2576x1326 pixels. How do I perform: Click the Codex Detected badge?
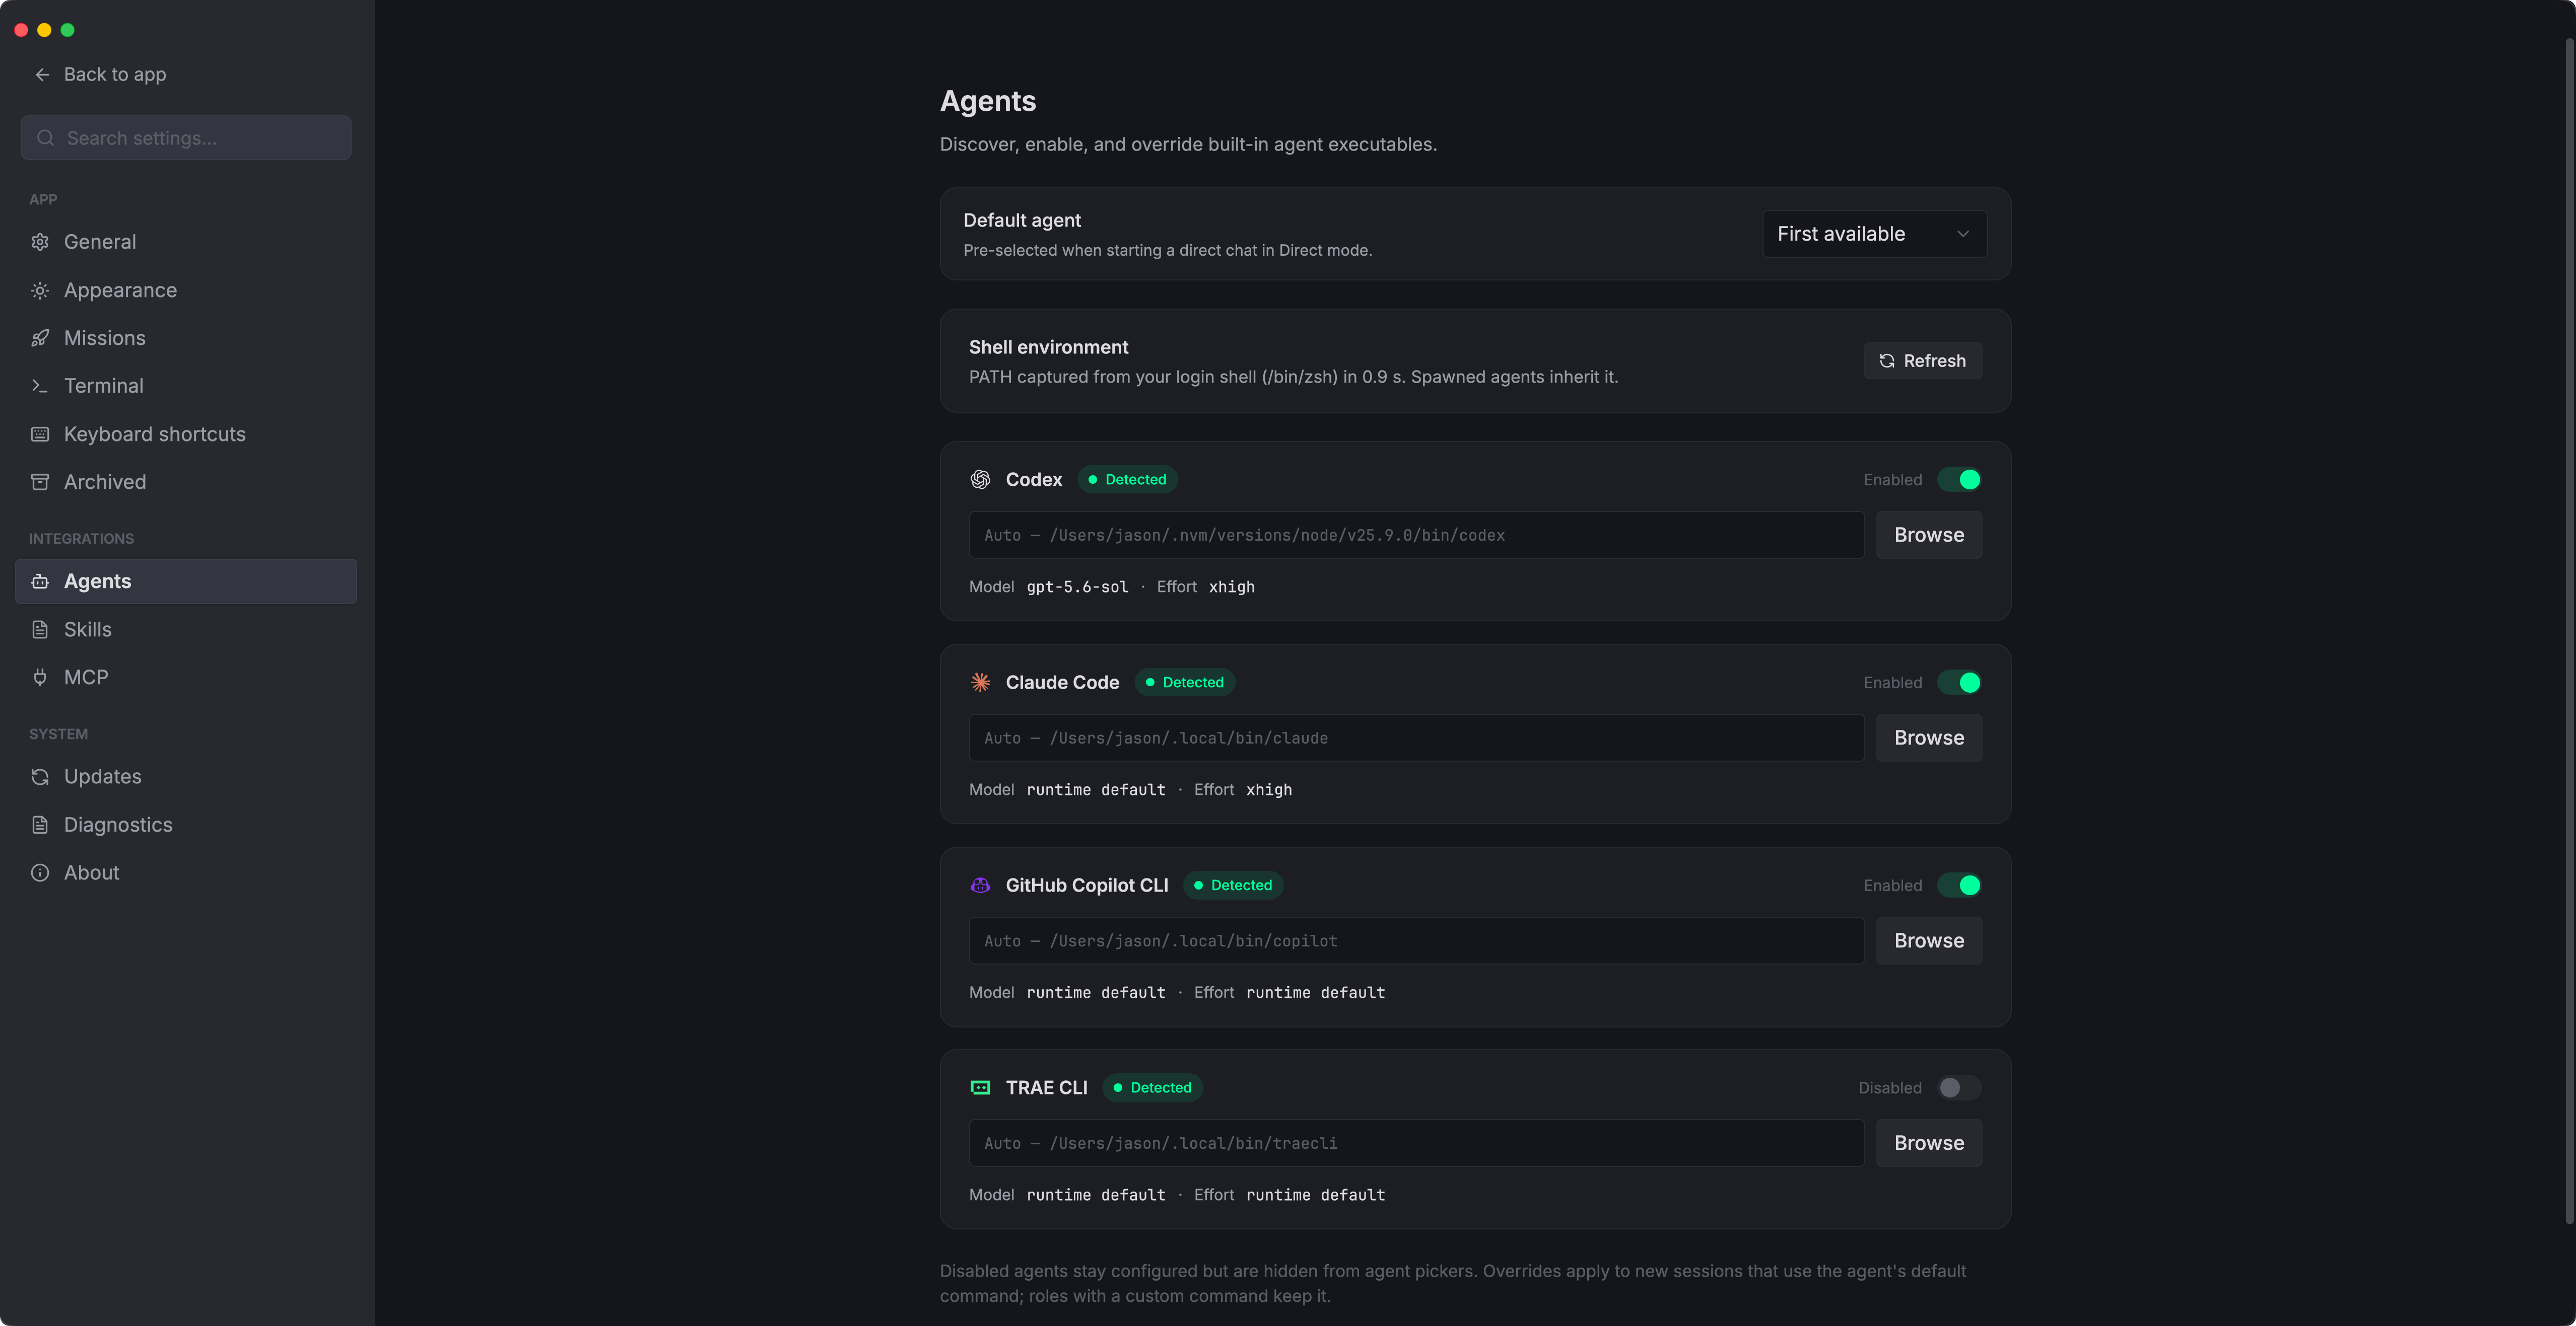tap(1127, 480)
